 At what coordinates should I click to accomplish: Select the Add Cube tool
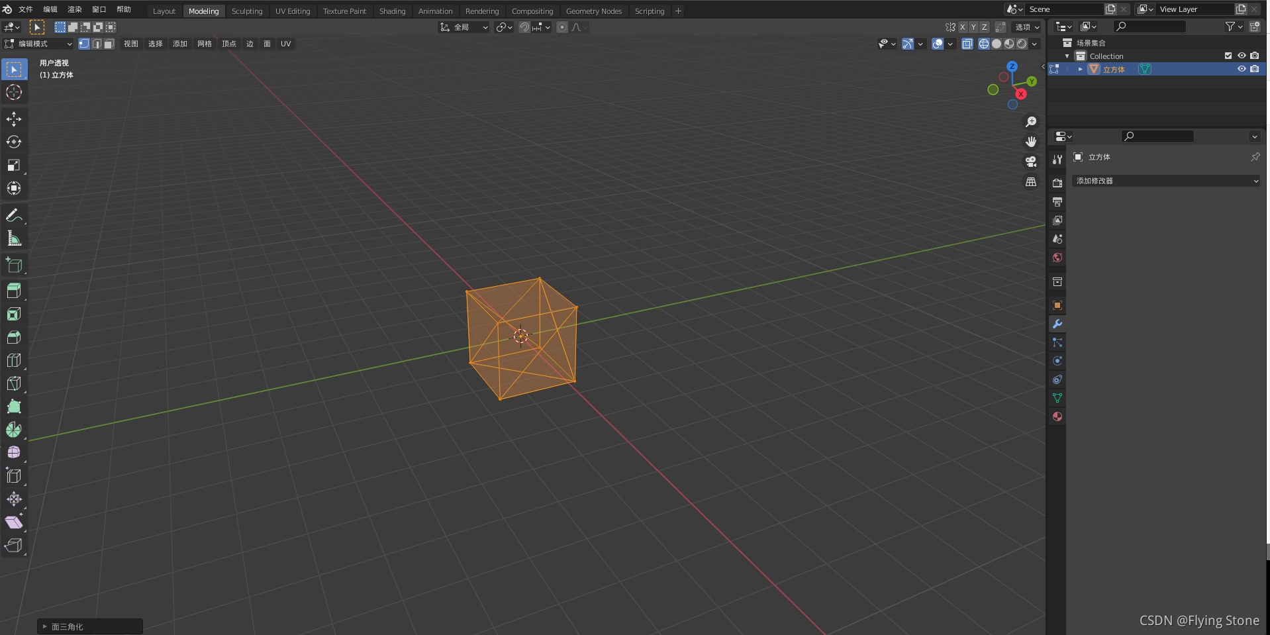coord(14,266)
